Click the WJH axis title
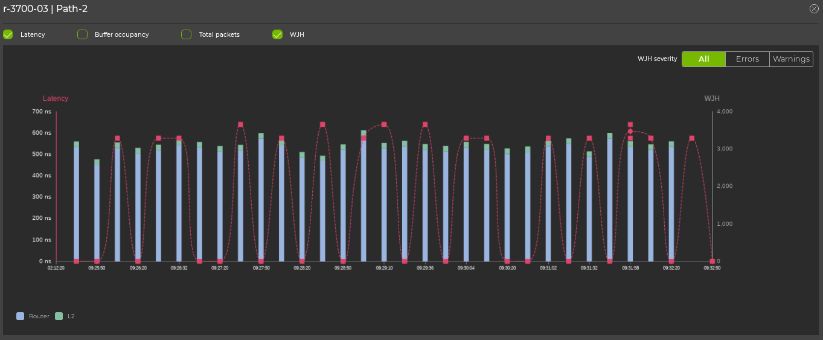The image size is (823, 340). (x=711, y=98)
